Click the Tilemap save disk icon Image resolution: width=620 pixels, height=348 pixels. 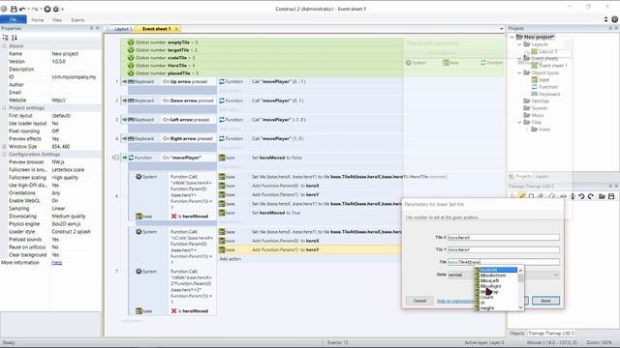(611, 196)
